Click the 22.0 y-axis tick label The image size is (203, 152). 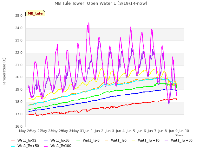click(19, 53)
